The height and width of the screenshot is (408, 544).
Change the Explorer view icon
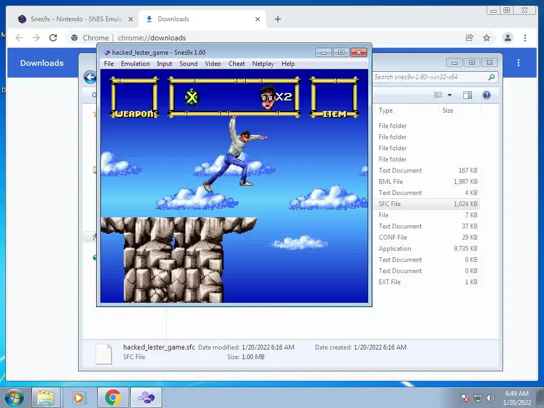point(438,95)
